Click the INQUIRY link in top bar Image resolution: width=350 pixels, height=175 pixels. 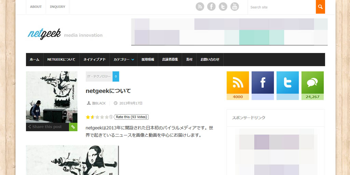click(x=57, y=7)
